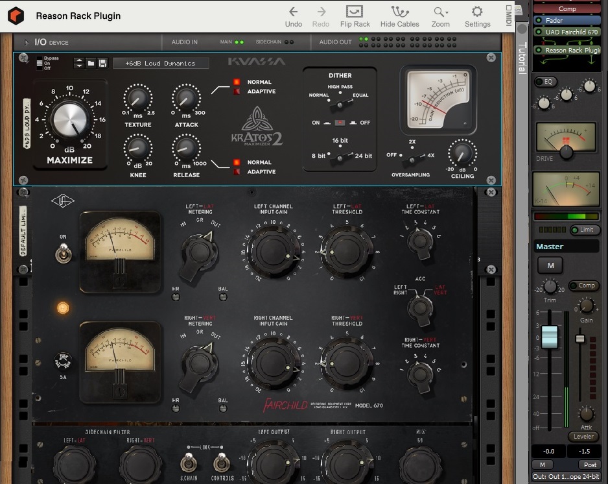Screen dimensions: 608x484
Task: Click the Left Output knob
Action: [274, 462]
